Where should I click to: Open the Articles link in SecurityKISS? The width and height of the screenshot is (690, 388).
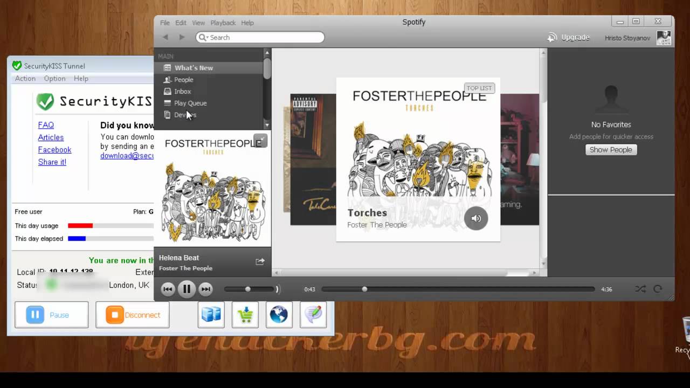(51, 137)
